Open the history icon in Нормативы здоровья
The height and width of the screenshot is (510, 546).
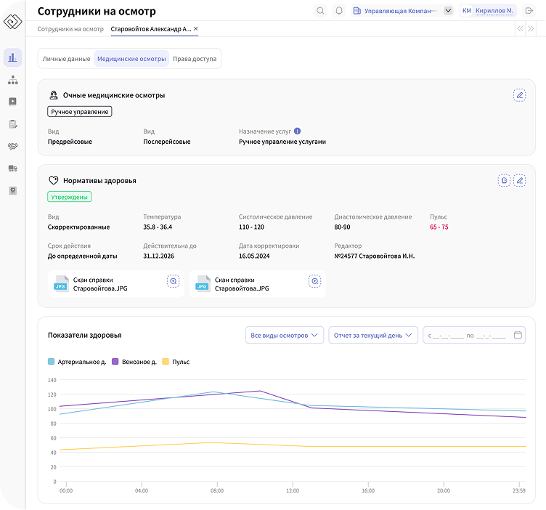tap(504, 180)
